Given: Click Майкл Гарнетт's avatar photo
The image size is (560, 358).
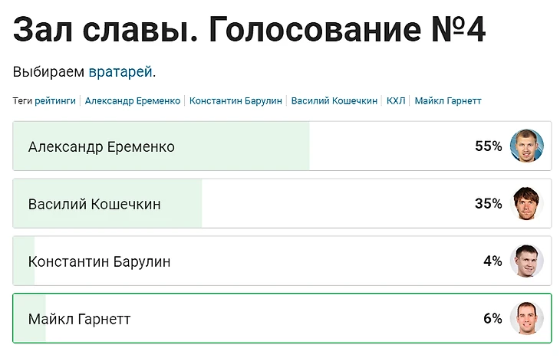Looking at the screenshot, I should point(527,318).
